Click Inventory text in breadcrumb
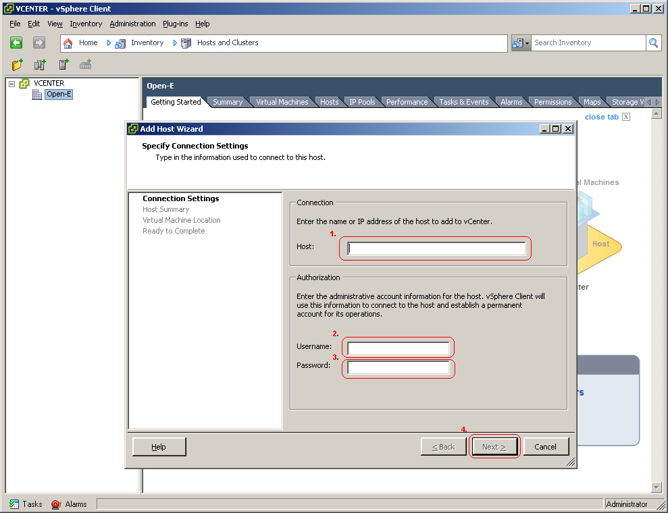668x513 pixels. pos(147,43)
